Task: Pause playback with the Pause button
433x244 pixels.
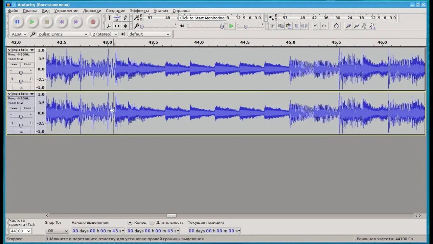Action: tap(17, 22)
